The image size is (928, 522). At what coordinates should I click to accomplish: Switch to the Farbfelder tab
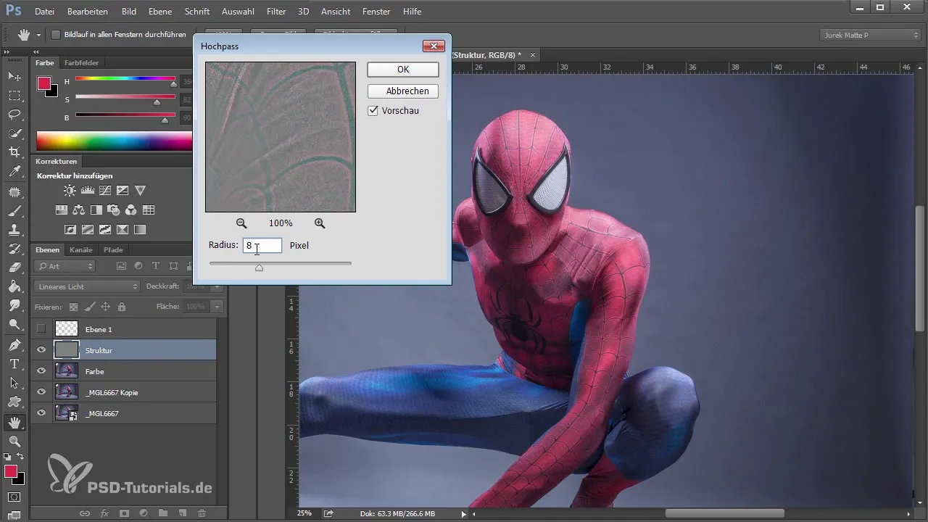click(x=82, y=63)
